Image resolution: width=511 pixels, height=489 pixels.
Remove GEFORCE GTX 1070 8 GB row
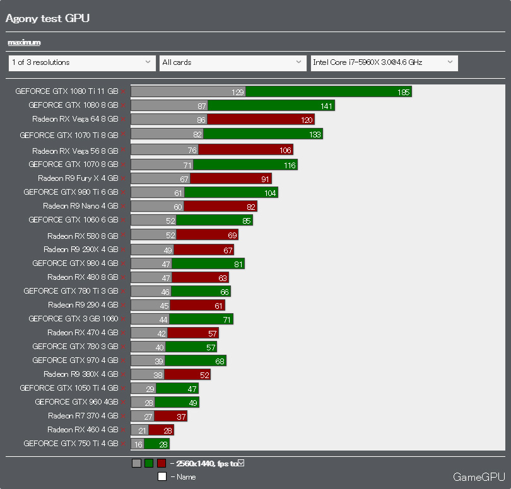pos(123,164)
